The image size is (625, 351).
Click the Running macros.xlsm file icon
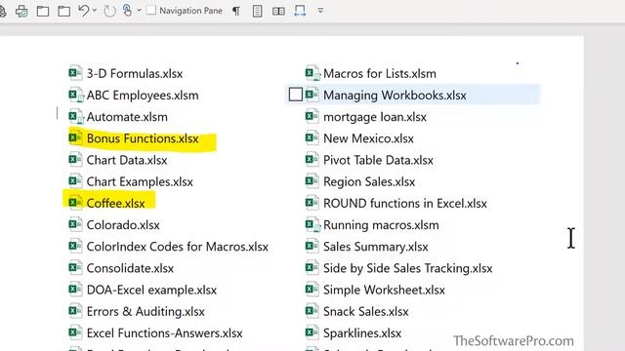(312, 224)
